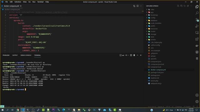The width and height of the screenshot is (200, 112).
Task: Click the Windows Start button
Action: (x=2, y=110)
